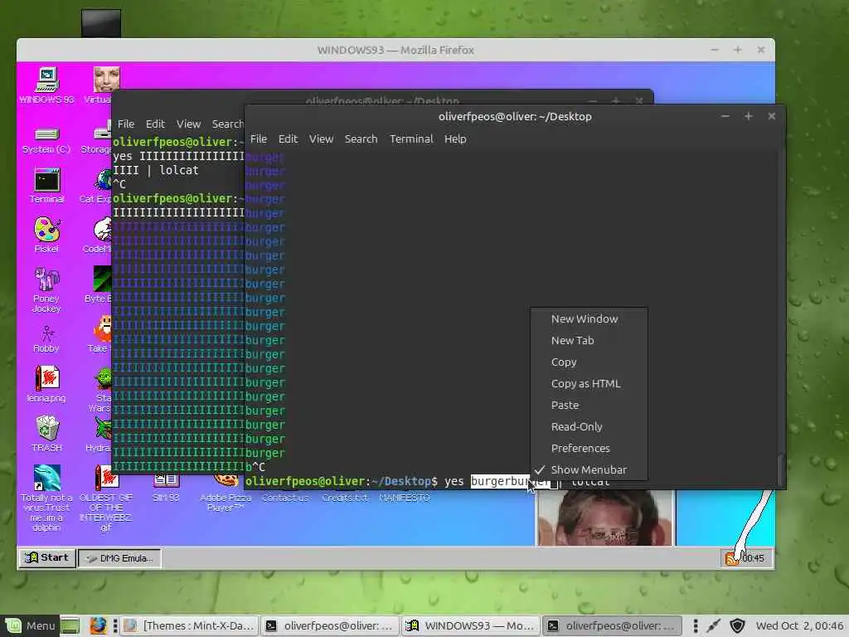This screenshot has width=849, height=637.
Task: Choose New Tab from context menu
Action: (x=589, y=341)
